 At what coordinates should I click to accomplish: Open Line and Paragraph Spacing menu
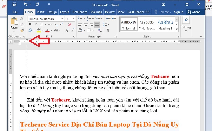pos(106,24)
